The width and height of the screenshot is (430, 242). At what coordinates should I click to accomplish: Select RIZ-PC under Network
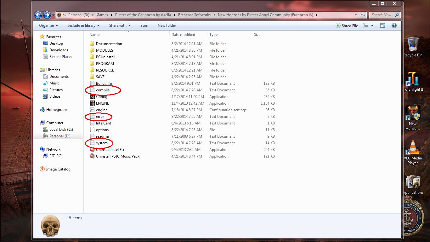pos(52,156)
